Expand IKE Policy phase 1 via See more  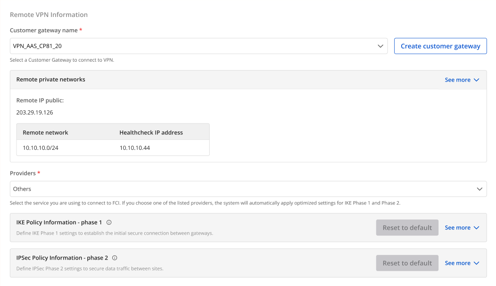pyautogui.click(x=462, y=228)
